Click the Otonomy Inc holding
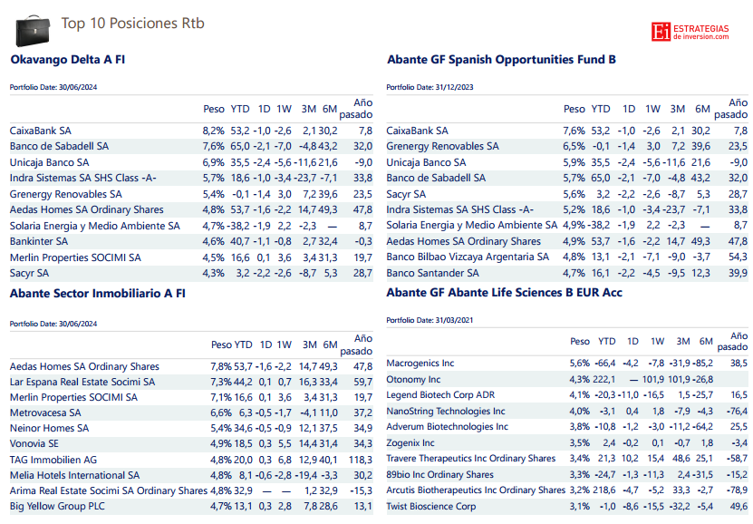Image resolution: width=753 pixels, height=524 pixels. pyautogui.click(x=413, y=379)
